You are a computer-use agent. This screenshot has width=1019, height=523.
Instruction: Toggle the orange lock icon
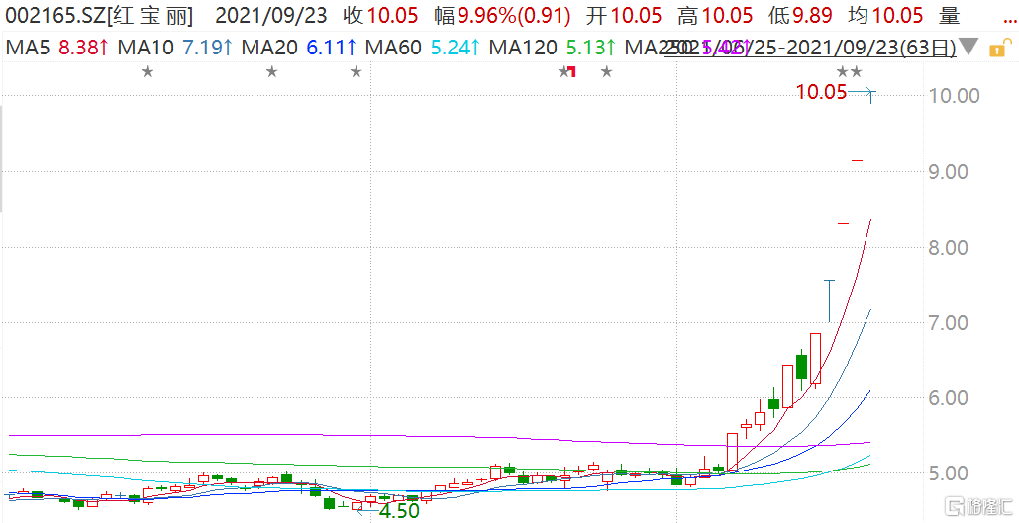click(1000, 47)
